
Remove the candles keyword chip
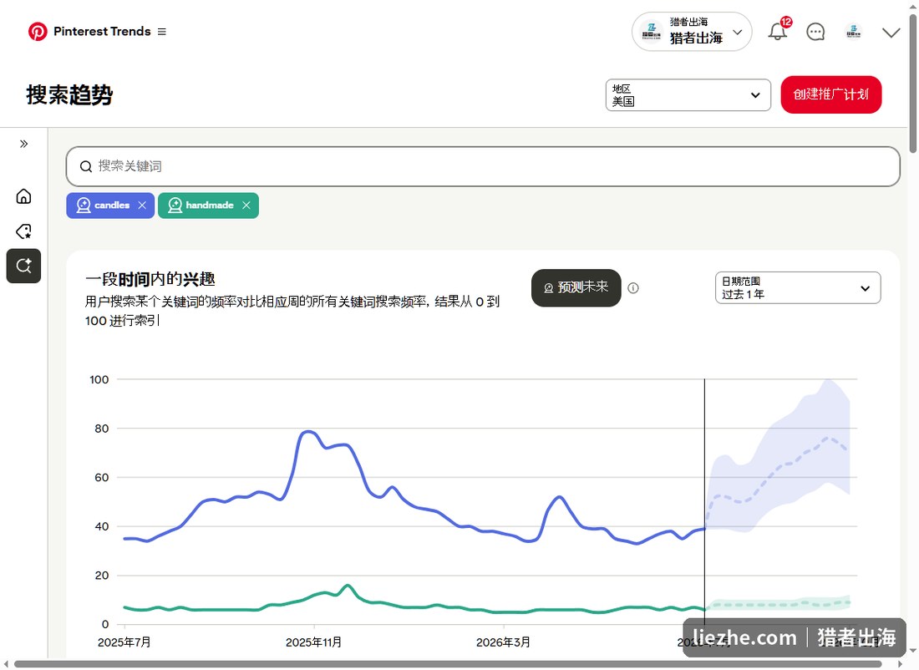tap(142, 206)
